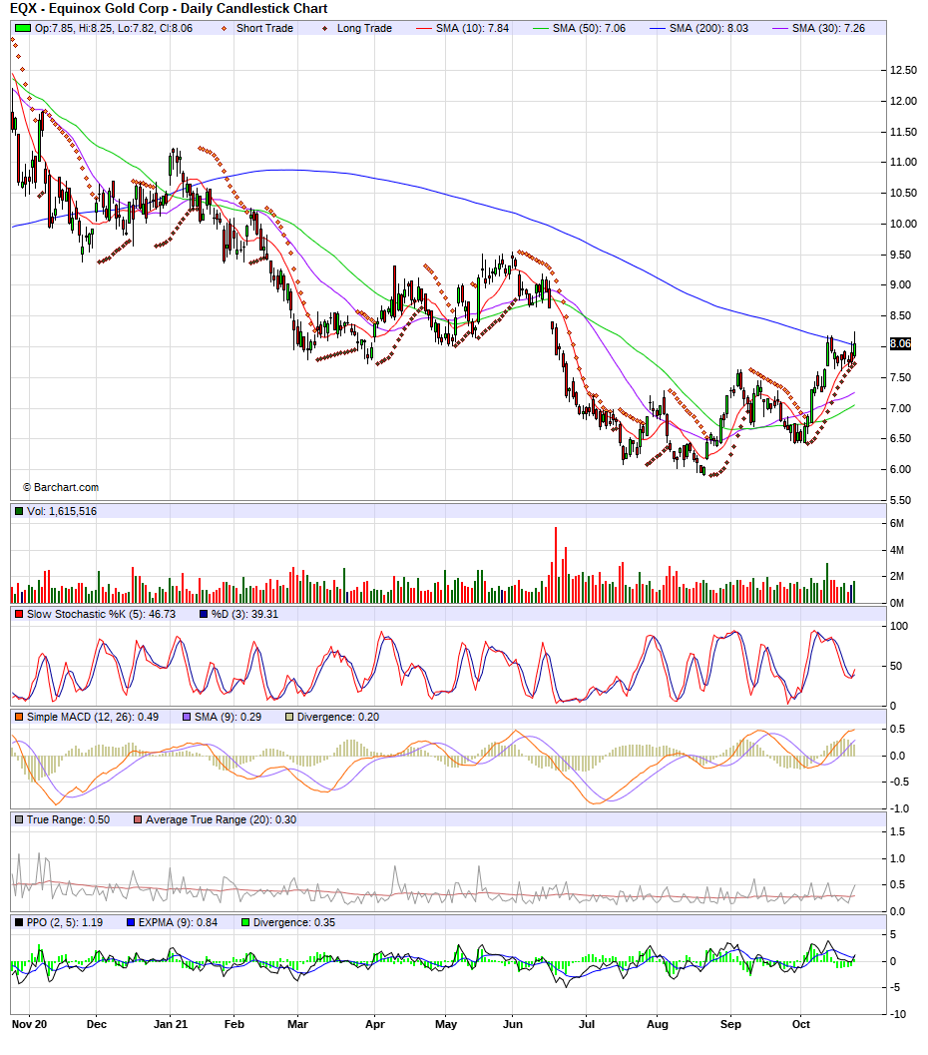The width and height of the screenshot is (928, 1055).
Task: Click the 'Feb' date axis label
Action: pos(234,1025)
